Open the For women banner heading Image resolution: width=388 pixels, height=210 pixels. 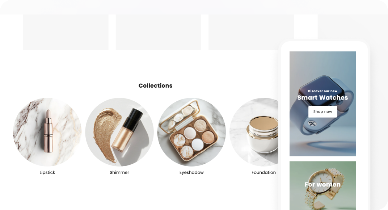tap(323, 185)
